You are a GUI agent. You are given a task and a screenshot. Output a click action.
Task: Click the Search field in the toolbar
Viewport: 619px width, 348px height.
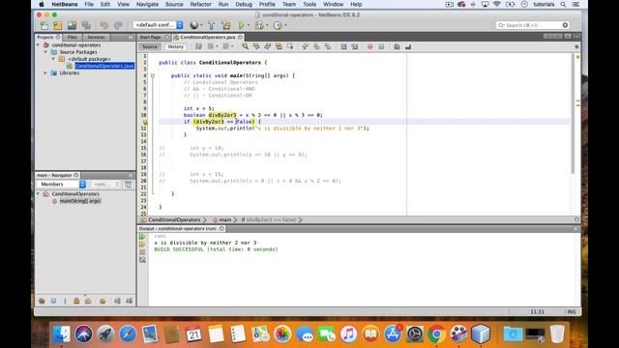tap(532, 25)
